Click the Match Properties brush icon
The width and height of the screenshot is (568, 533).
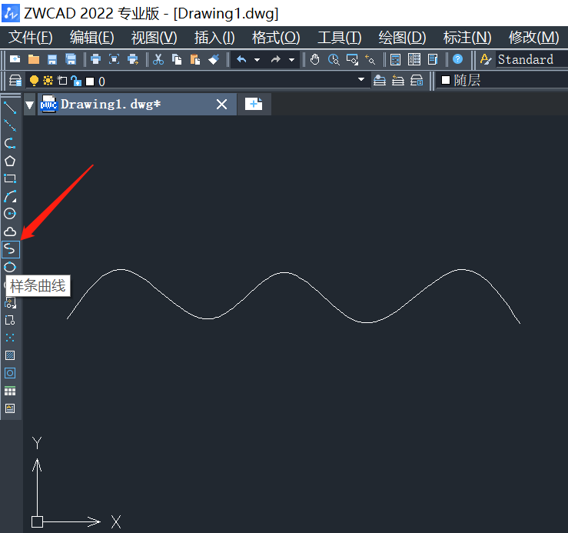tap(214, 59)
